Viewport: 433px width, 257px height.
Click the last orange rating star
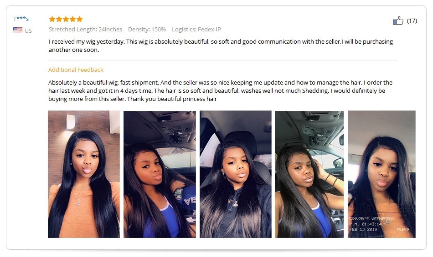79,19
